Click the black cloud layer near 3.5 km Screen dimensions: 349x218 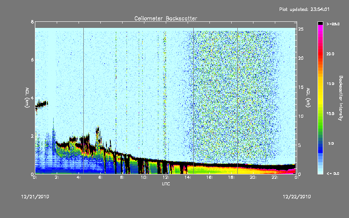pos(41,104)
